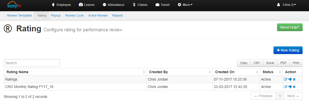
Task: Click the edit icon for Ratings row
Action: (286, 80)
